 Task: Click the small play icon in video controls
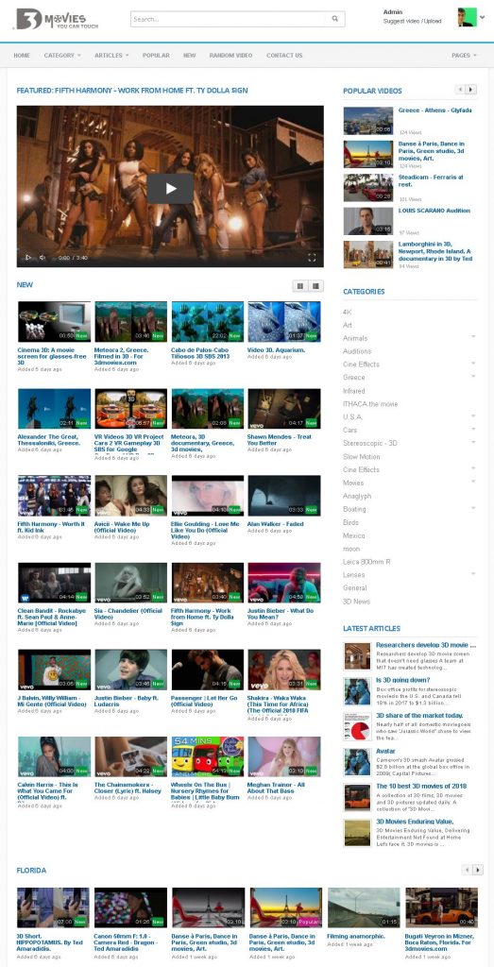click(27, 257)
